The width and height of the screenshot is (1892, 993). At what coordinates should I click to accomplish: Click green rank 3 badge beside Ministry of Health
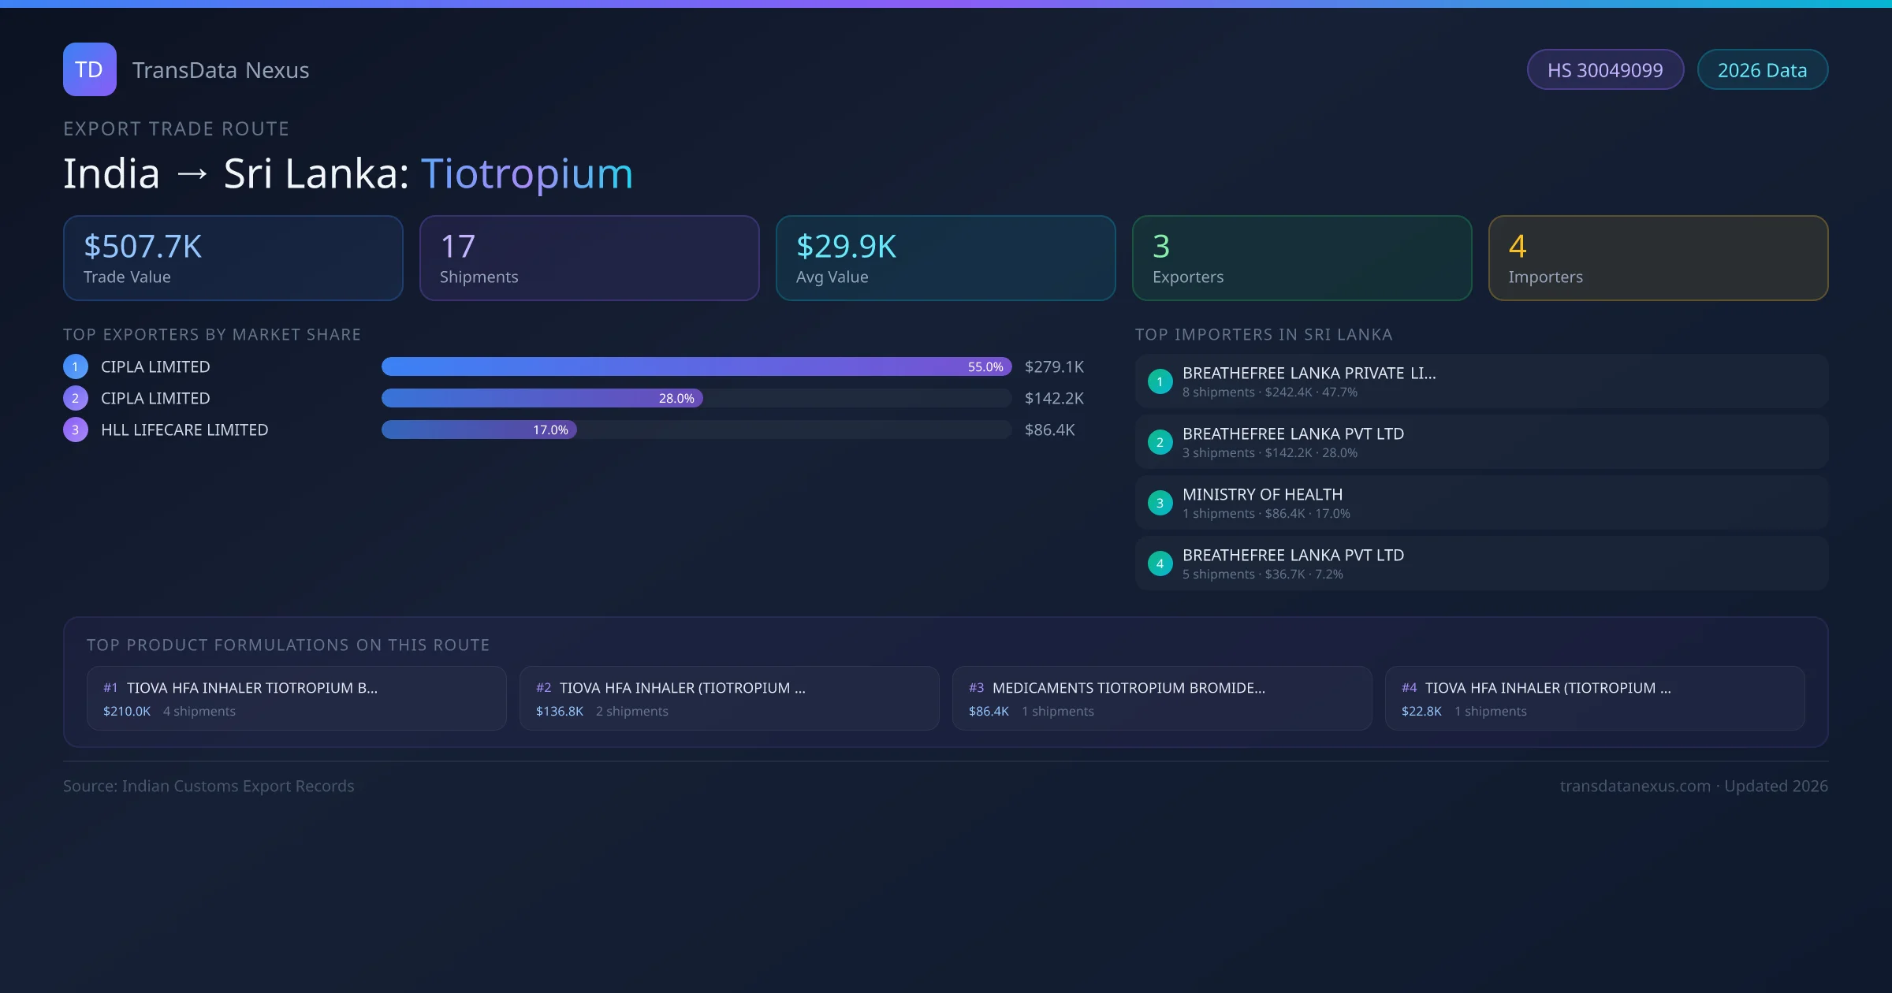click(1160, 503)
